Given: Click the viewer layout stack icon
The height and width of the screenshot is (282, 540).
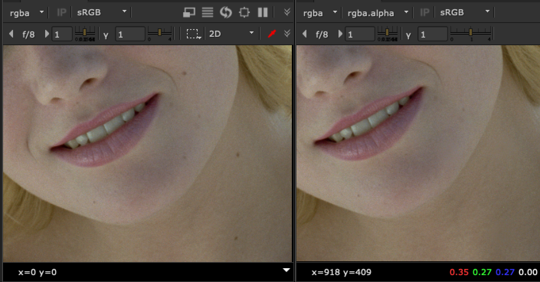Looking at the screenshot, I should pyautogui.click(x=207, y=12).
